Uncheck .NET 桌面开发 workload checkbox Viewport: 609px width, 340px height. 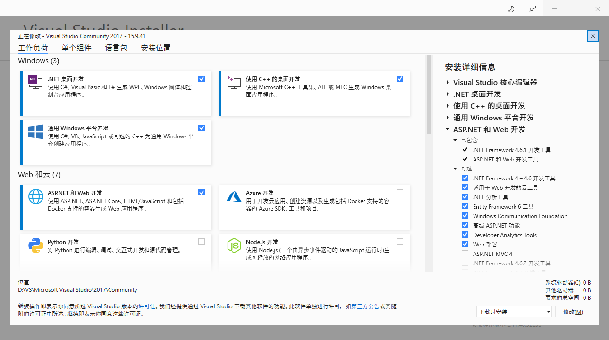202,79
